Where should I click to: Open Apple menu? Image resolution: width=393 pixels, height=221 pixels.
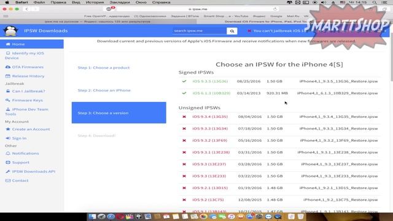7,2
